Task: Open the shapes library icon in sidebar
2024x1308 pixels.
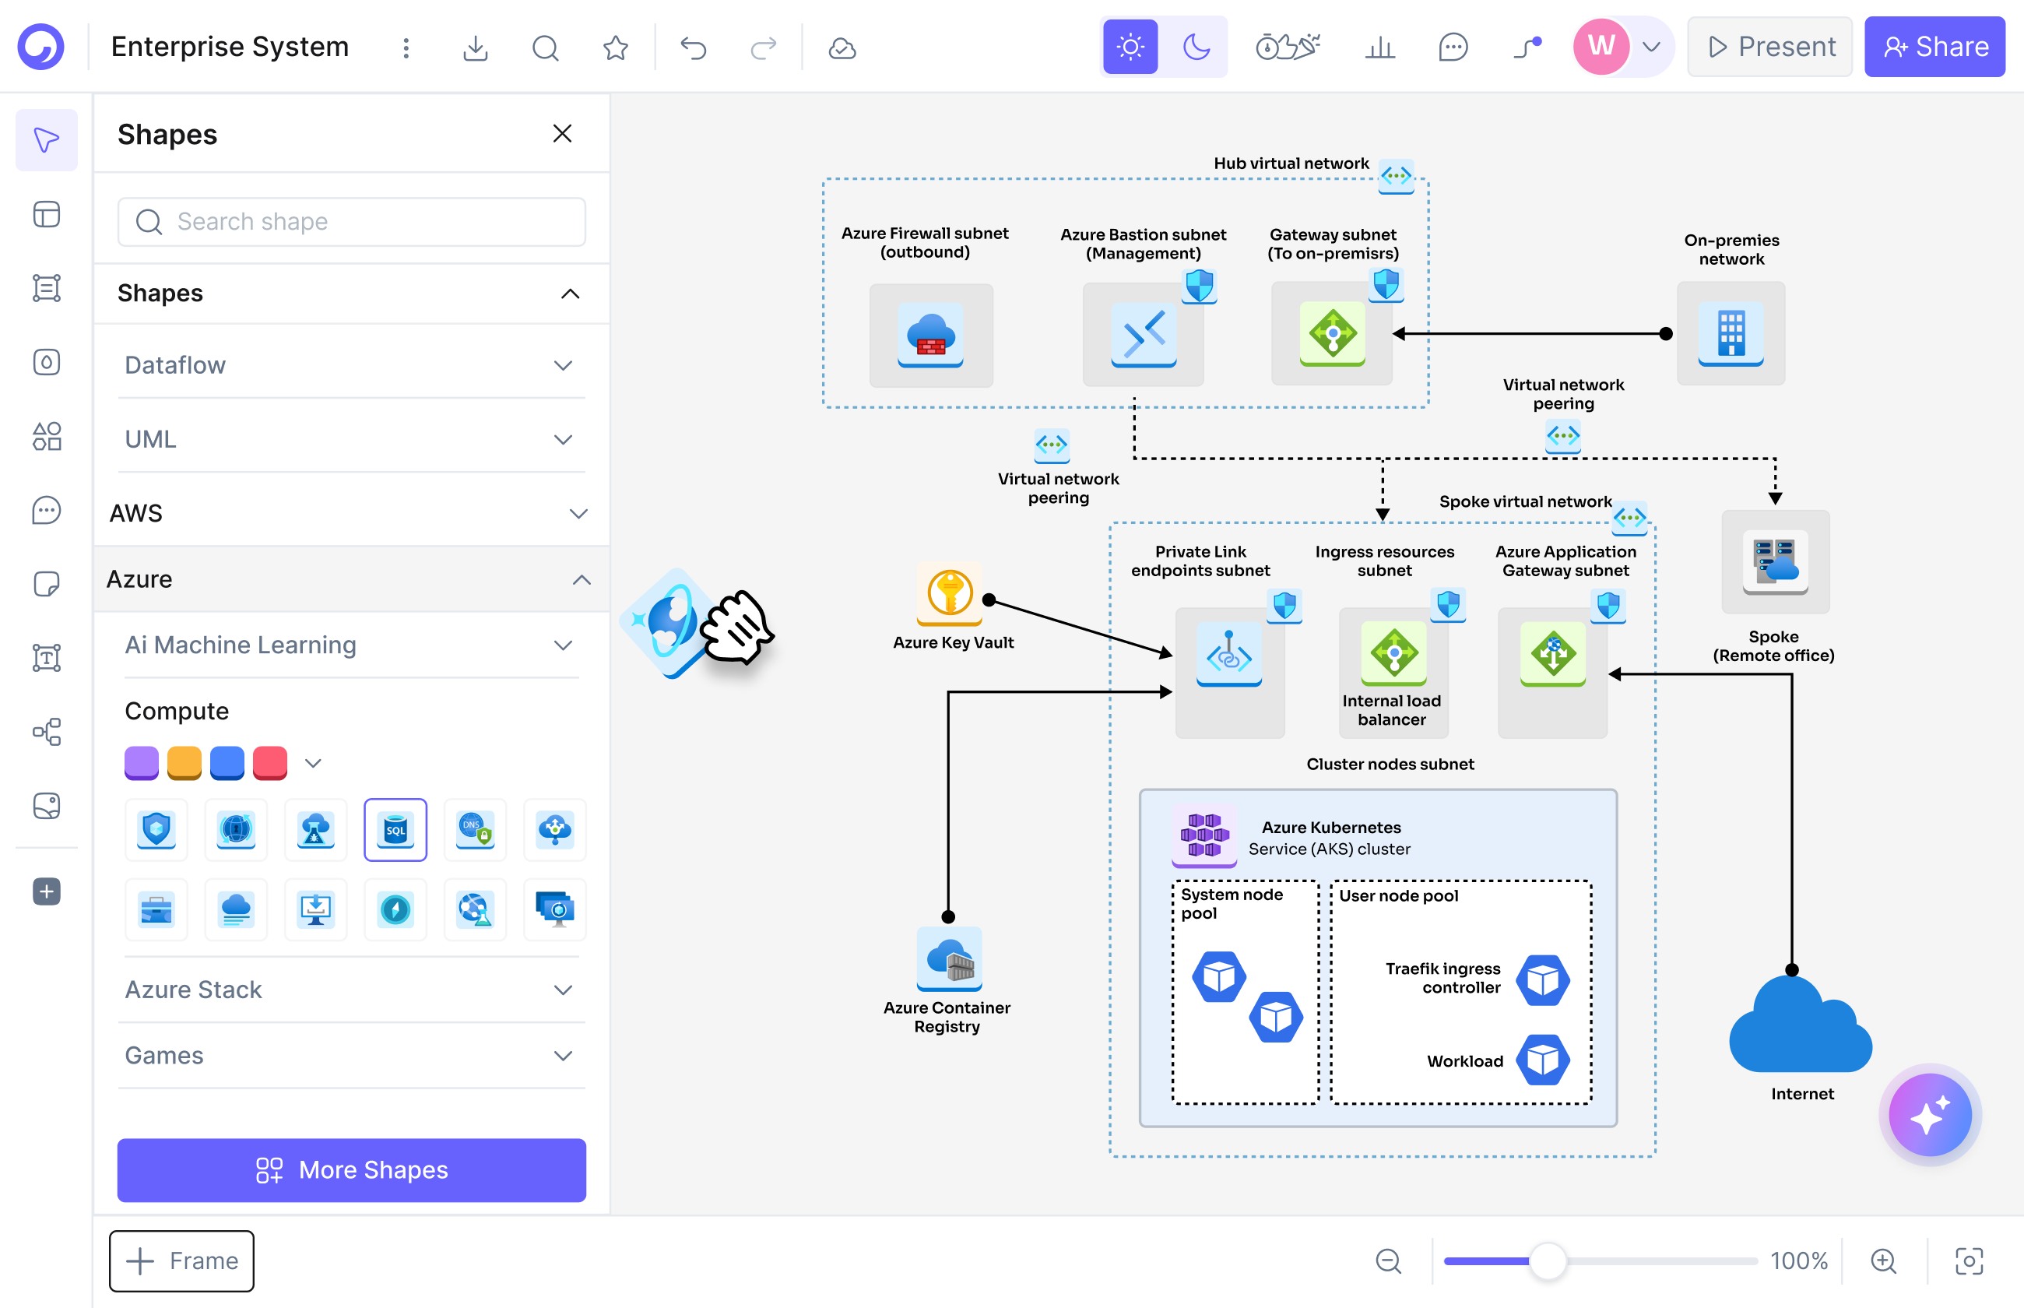Action: pyautogui.click(x=47, y=436)
